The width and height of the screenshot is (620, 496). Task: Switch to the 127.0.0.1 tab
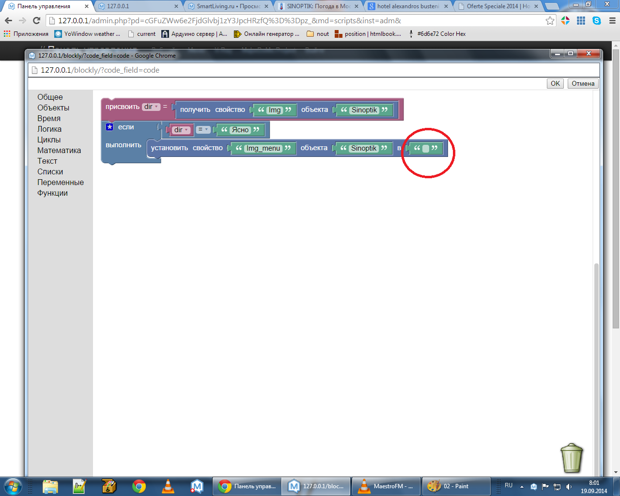click(x=138, y=6)
